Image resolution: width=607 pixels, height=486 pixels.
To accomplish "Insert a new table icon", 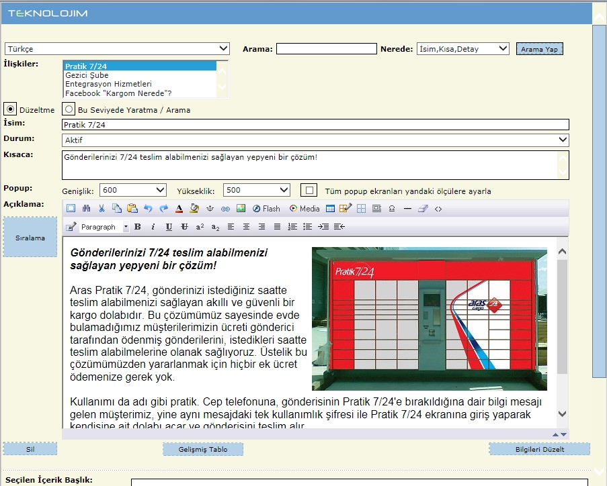I will point(330,209).
